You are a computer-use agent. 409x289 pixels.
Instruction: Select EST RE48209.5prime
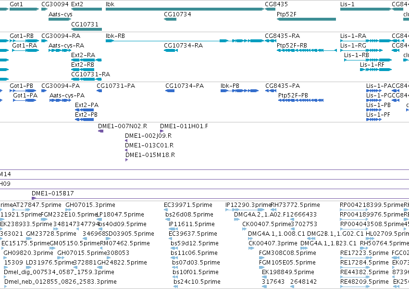pos(354,287)
